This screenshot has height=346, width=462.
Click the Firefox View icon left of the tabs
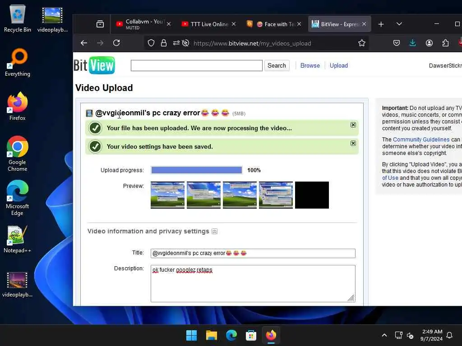(x=100, y=24)
